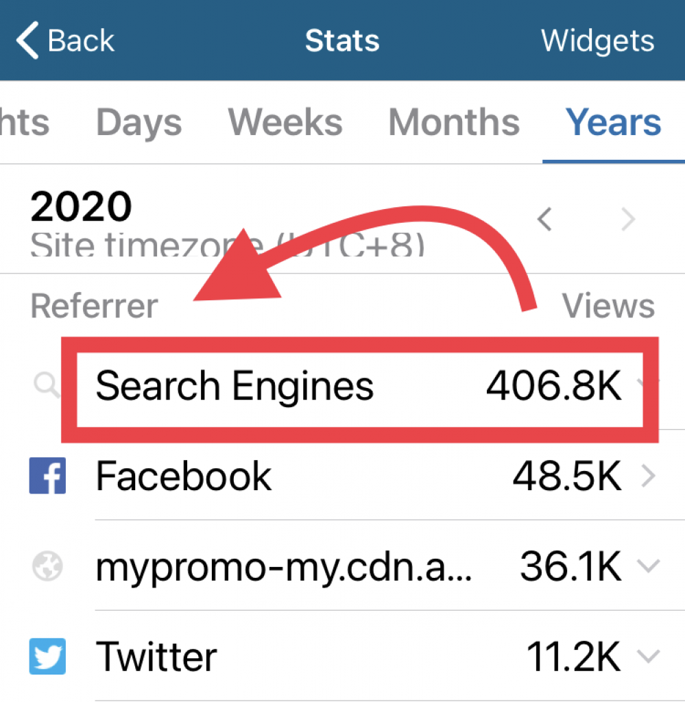Click the magnifier icon beside Search Engines

coord(46,385)
